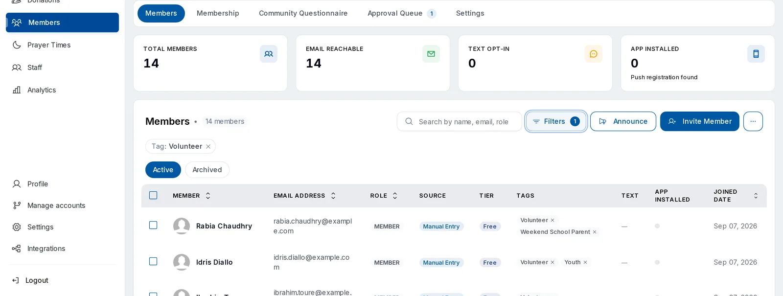Toggle the select-all members checkbox
The width and height of the screenshot is (783, 296).
pos(153,195)
